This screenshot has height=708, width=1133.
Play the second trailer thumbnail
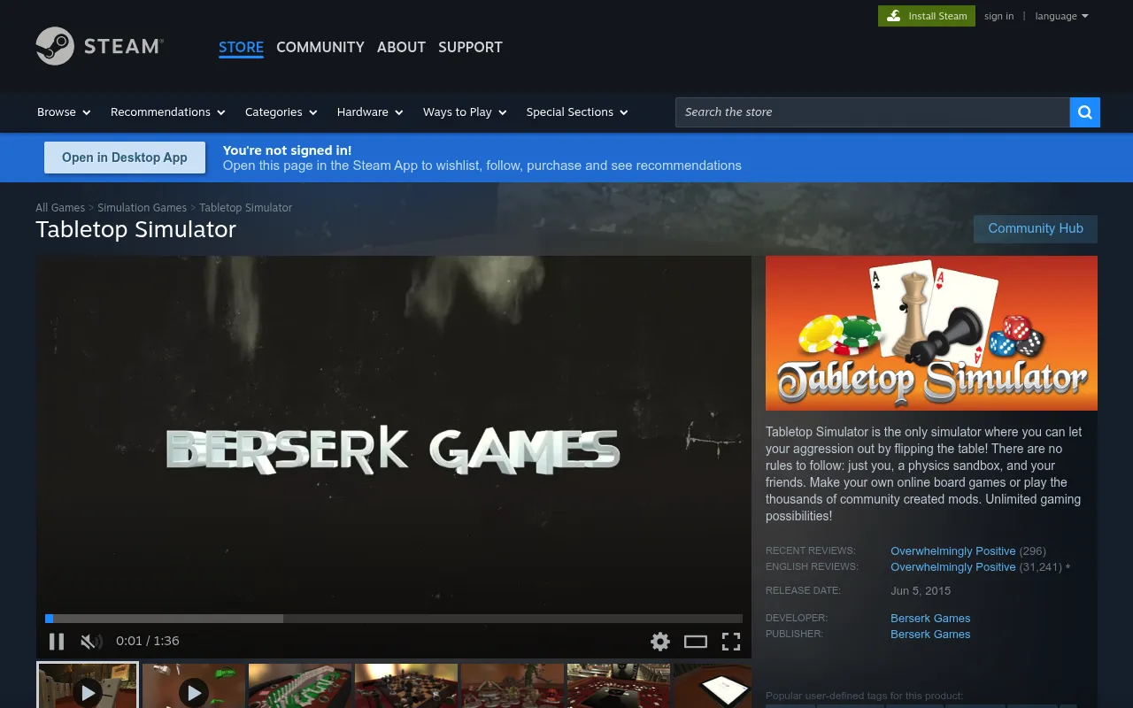[x=194, y=686]
